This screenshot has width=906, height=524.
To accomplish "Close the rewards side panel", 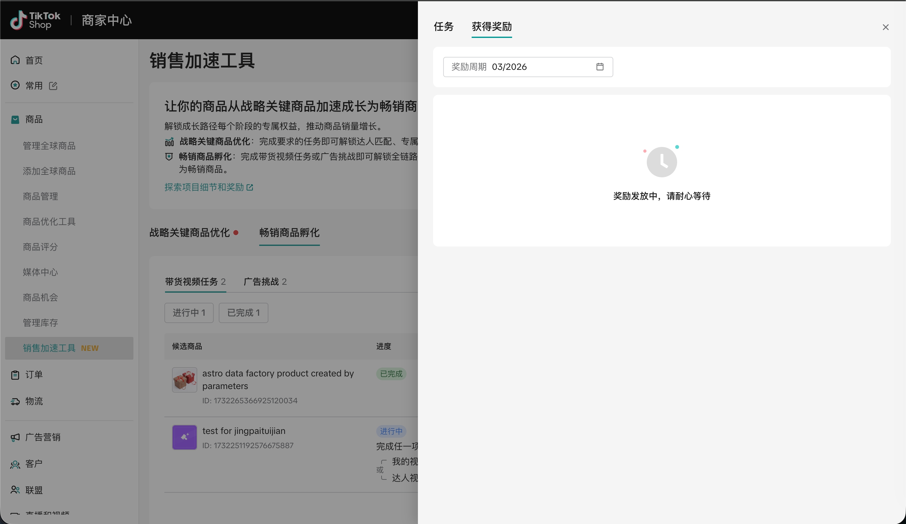I will point(885,27).
